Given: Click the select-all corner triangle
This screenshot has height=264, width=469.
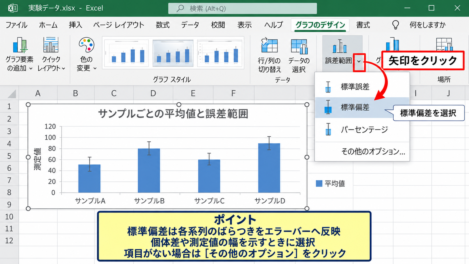Looking at the screenshot, I should click(x=12, y=94).
